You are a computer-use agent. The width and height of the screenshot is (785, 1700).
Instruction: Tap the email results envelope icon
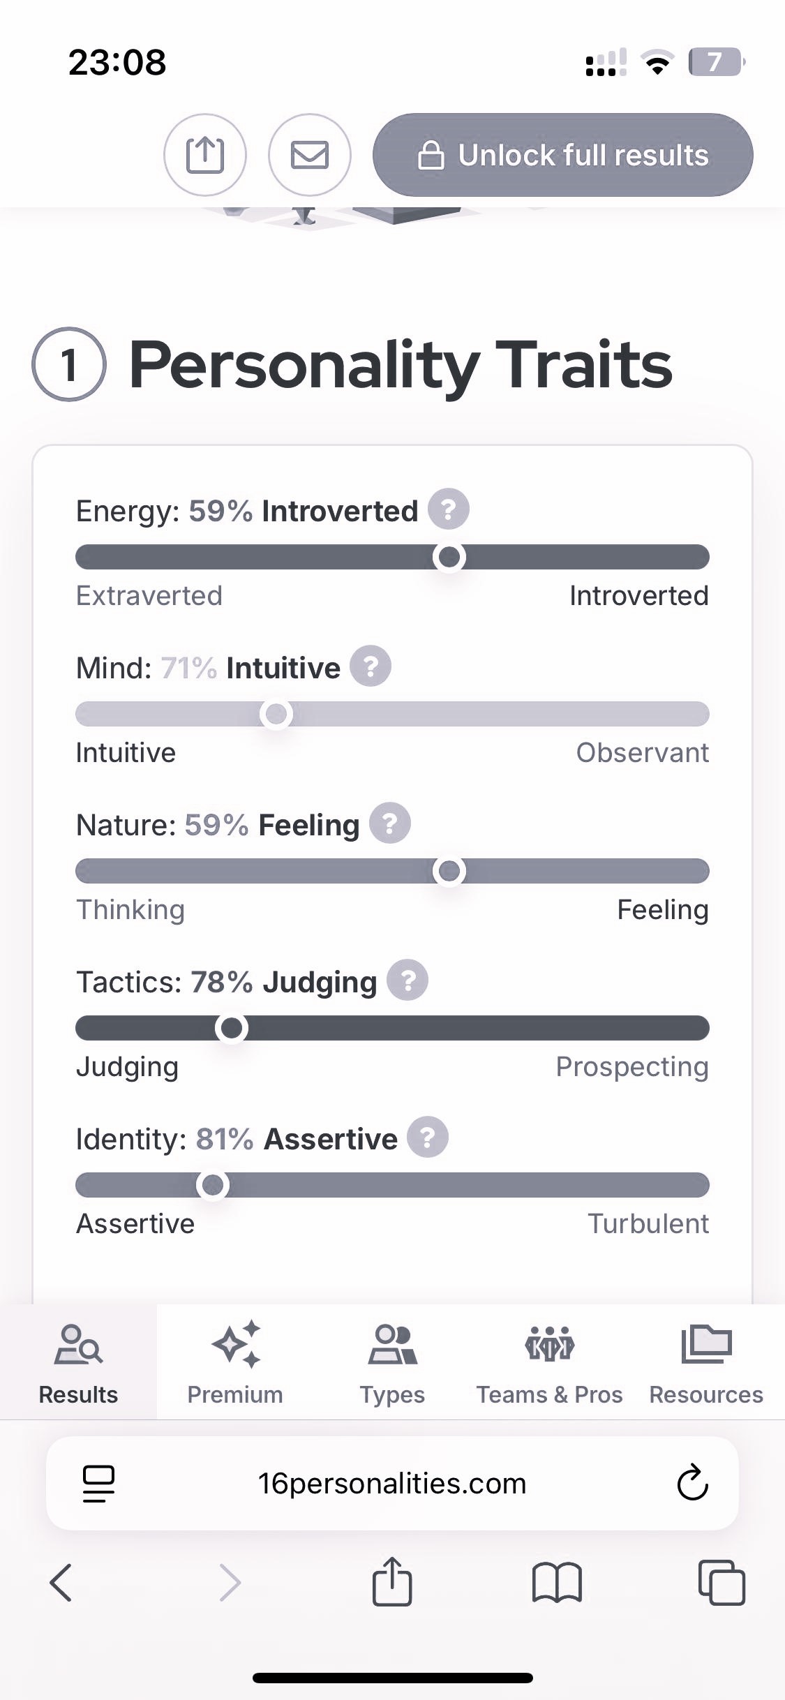pos(309,154)
